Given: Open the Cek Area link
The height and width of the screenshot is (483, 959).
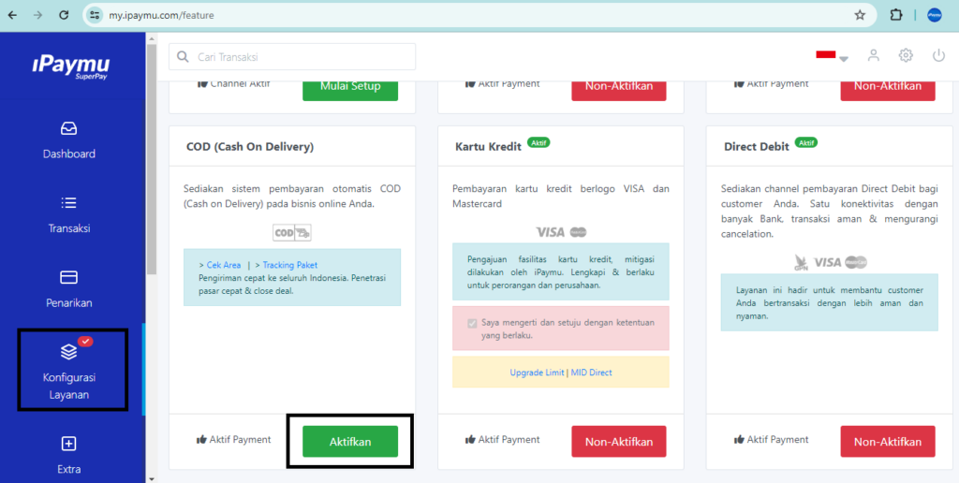Looking at the screenshot, I should click(x=223, y=266).
